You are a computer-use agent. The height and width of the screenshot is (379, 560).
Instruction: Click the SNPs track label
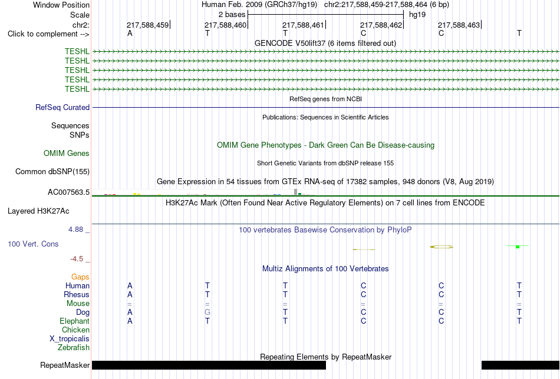80,135
